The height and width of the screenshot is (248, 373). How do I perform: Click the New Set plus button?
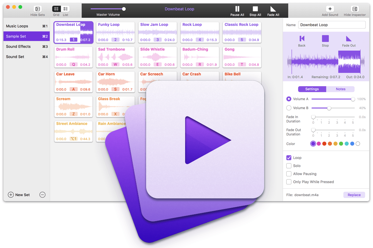coord(11,195)
